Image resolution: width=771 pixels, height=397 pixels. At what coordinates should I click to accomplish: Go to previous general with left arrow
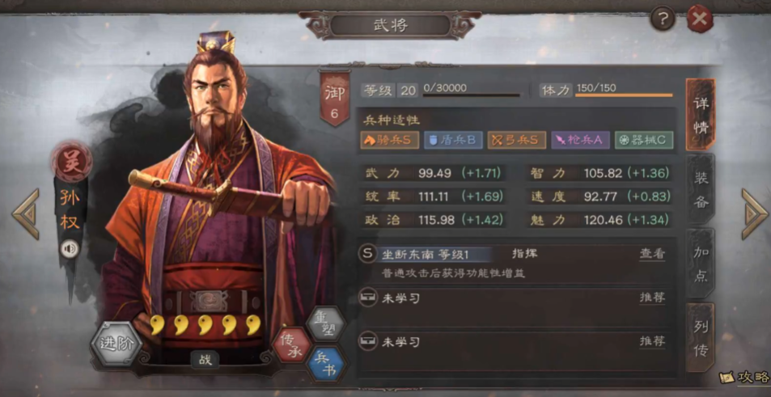[x=26, y=214]
